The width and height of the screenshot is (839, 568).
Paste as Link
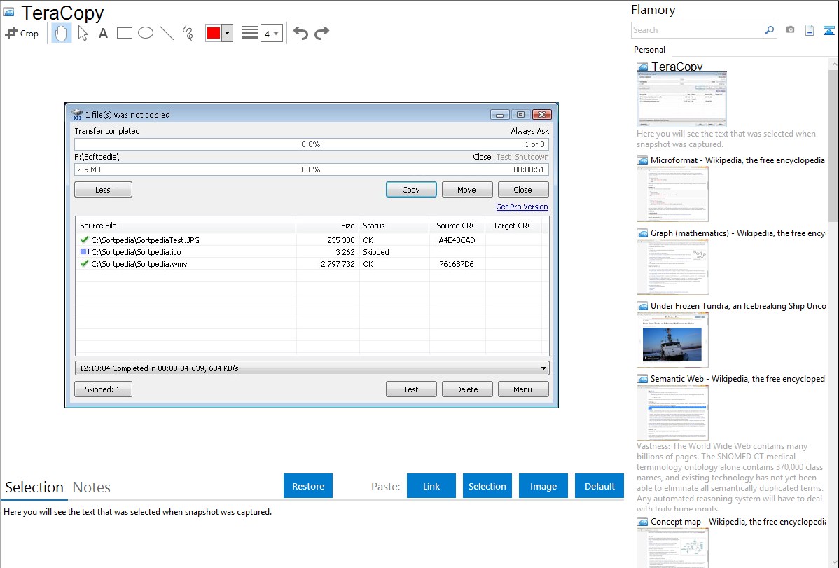[431, 486]
